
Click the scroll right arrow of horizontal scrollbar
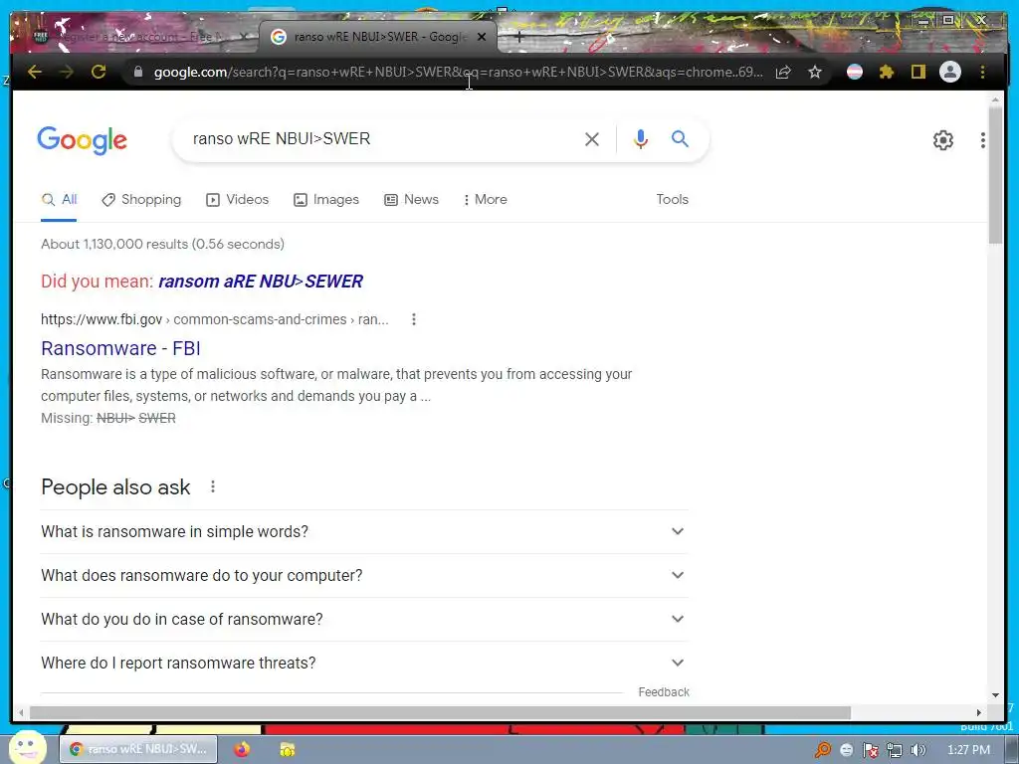point(979,712)
